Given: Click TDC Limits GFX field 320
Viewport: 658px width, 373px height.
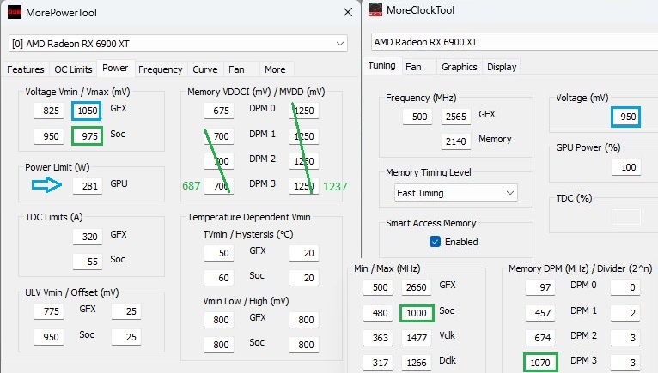Looking at the screenshot, I should pos(88,237).
